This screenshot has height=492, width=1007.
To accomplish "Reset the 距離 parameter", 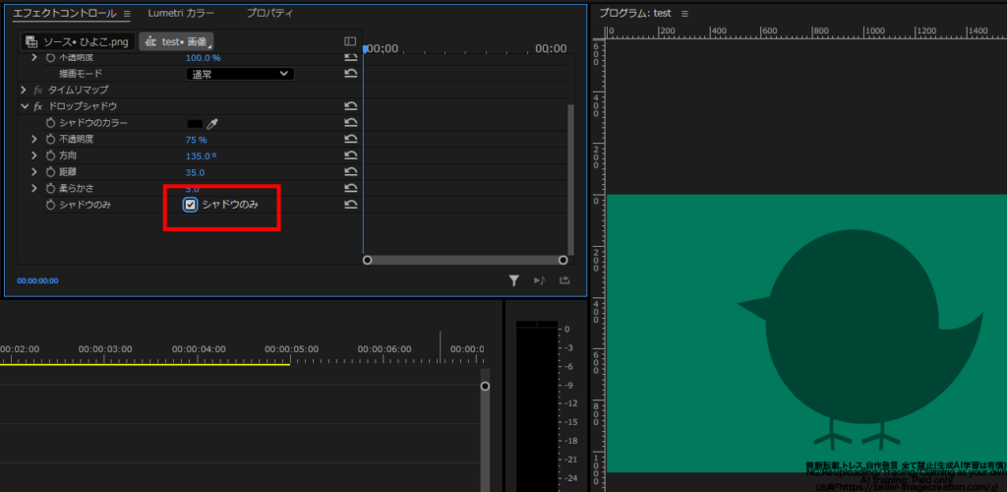I will pyautogui.click(x=351, y=172).
